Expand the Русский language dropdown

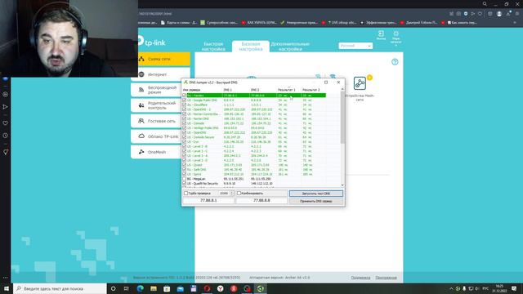point(355,46)
